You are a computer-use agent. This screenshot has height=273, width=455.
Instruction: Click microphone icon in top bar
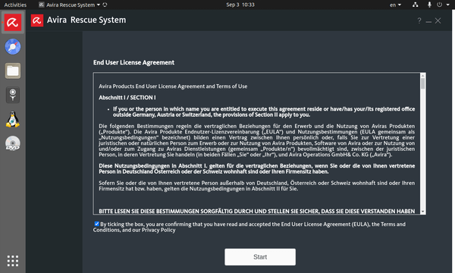pos(429,5)
